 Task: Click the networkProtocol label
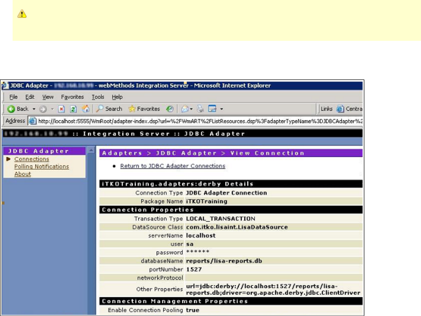pyautogui.click(x=160, y=278)
